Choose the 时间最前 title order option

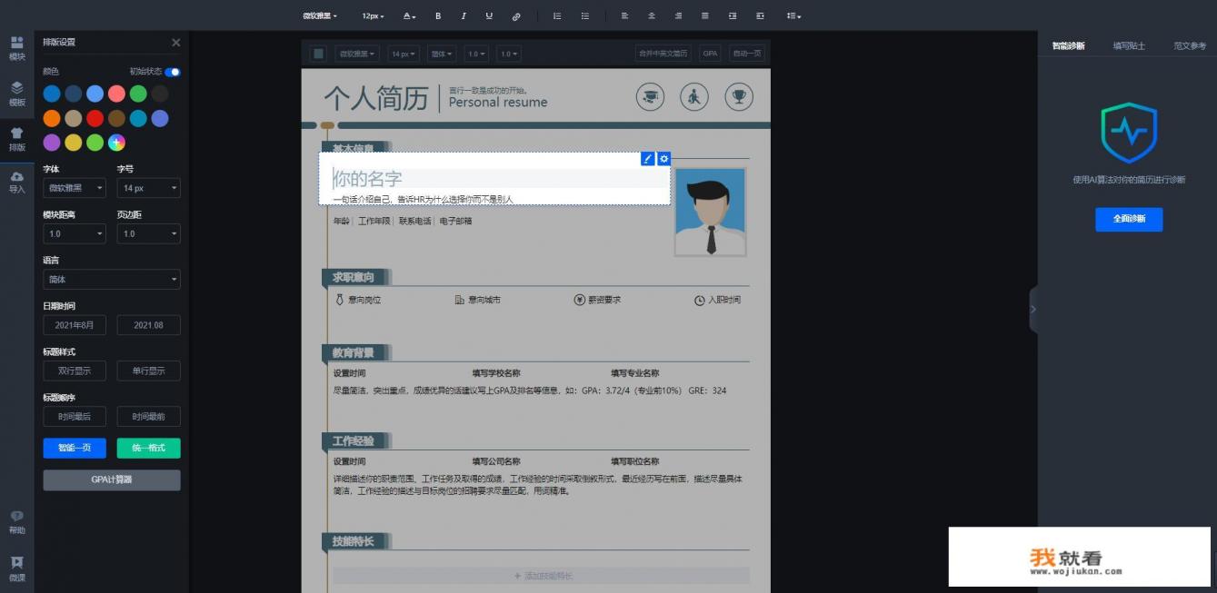[148, 417]
